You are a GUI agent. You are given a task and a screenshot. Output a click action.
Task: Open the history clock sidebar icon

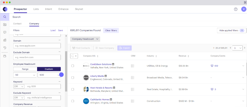tap(5, 48)
